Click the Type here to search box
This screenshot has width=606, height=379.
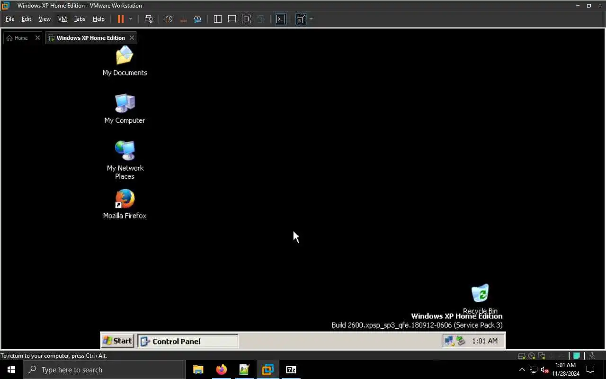pos(104,370)
